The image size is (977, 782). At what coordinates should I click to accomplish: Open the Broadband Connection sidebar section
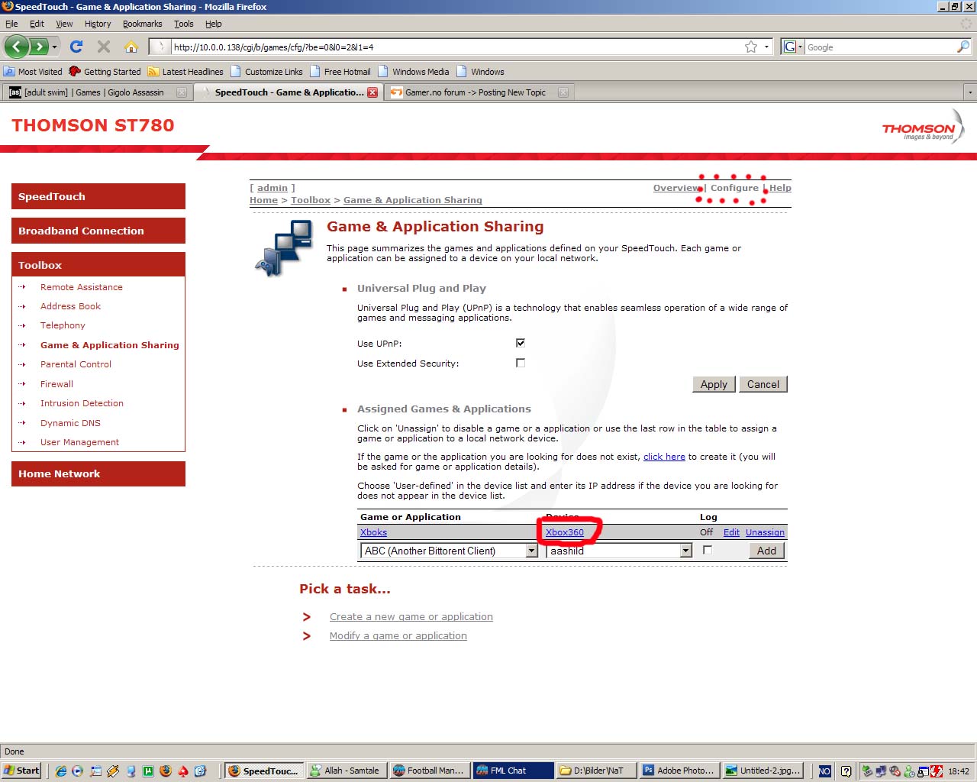click(x=98, y=231)
